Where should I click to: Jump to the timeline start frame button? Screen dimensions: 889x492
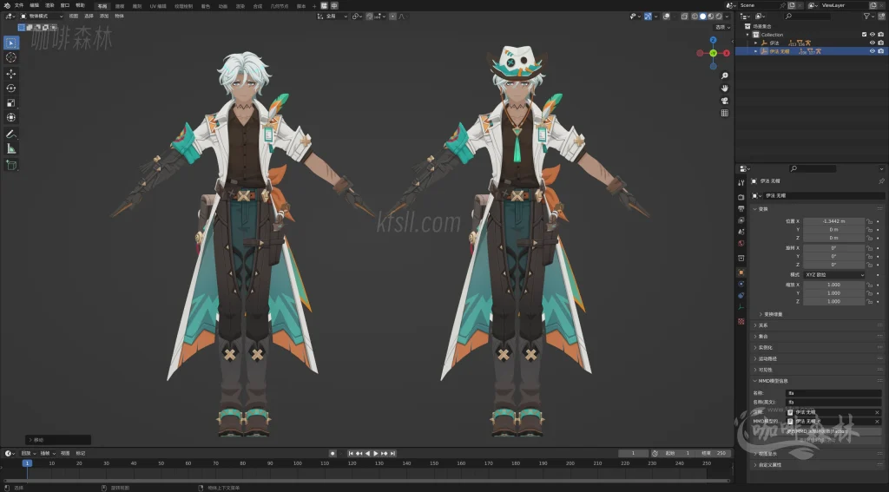tap(351, 454)
